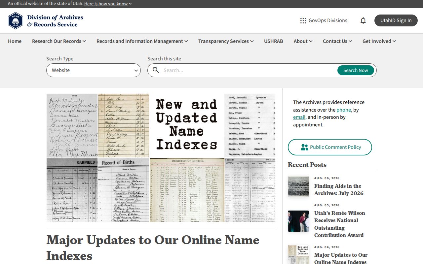Click the Utah Archives beehive logo
The width and height of the screenshot is (423, 264).
(16, 21)
